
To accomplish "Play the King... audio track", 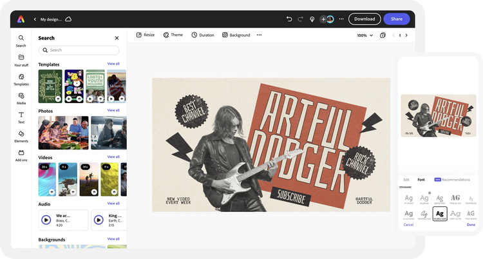I will [99, 220].
